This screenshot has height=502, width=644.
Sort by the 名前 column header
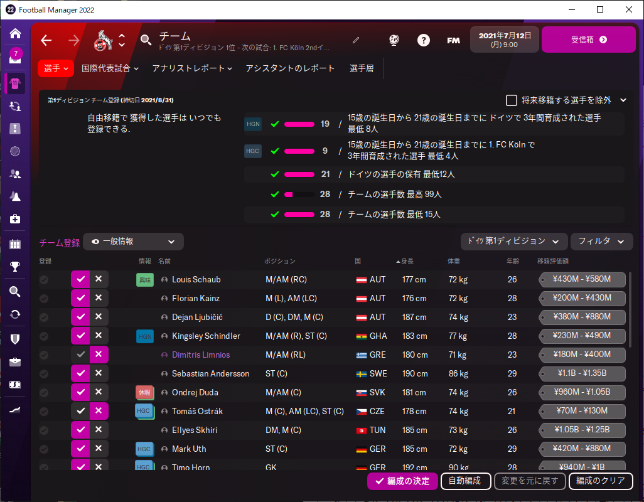tap(164, 262)
